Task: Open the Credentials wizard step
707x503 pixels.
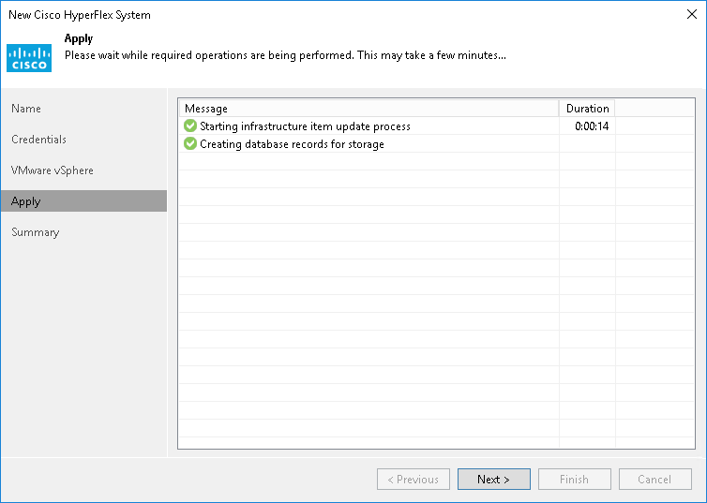Action: [x=38, y=140]
